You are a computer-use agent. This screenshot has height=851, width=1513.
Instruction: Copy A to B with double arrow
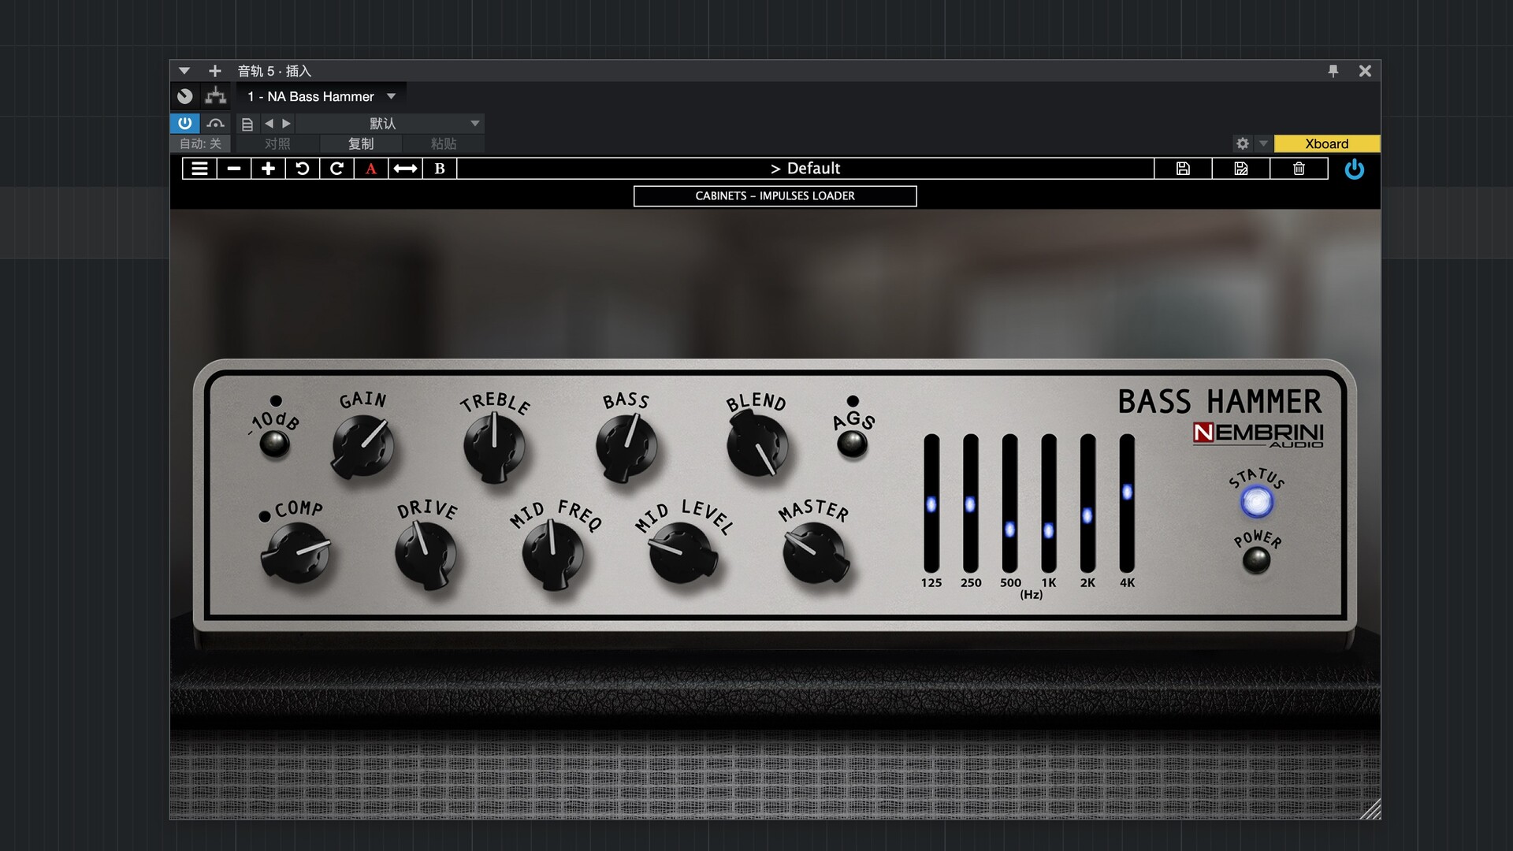(x=405, y=169)
